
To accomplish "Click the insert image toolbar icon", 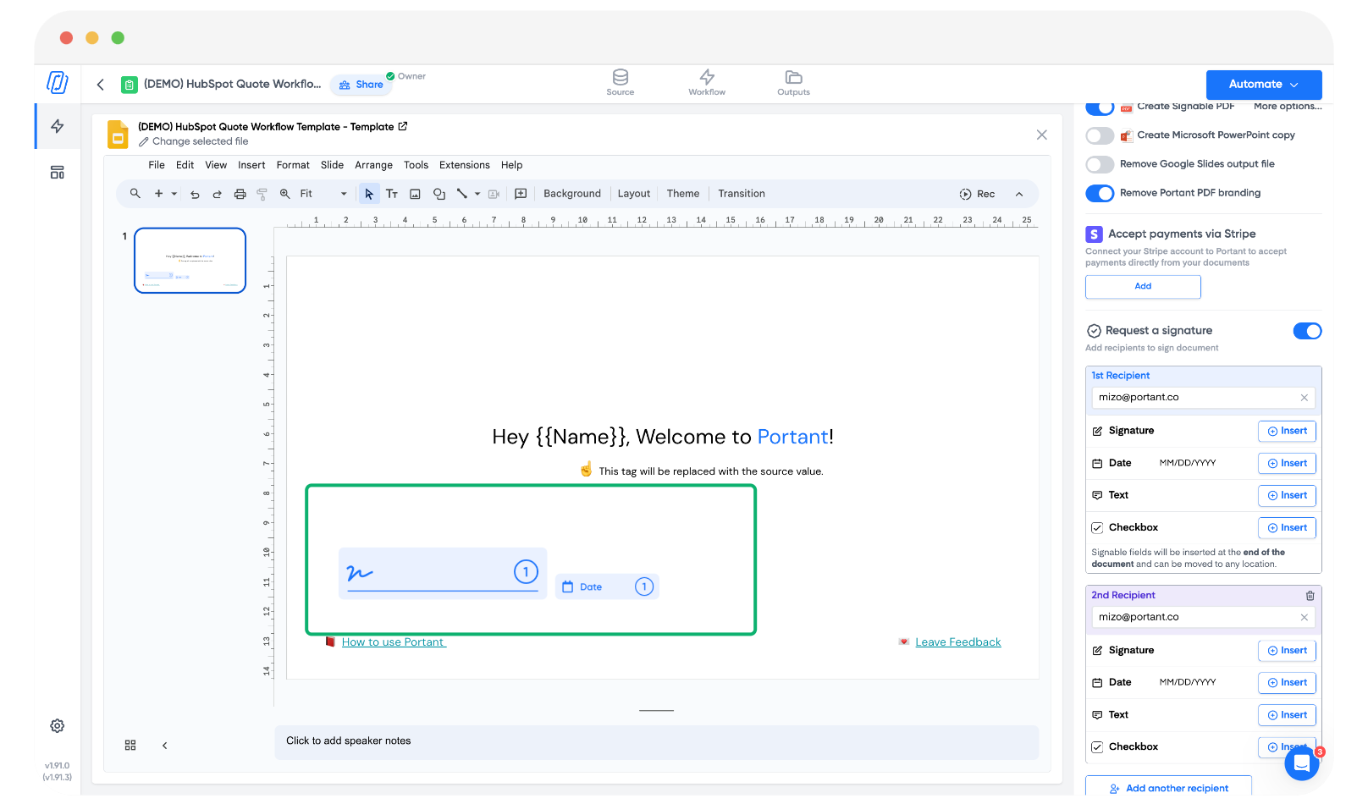I will [x=415, y=194].
